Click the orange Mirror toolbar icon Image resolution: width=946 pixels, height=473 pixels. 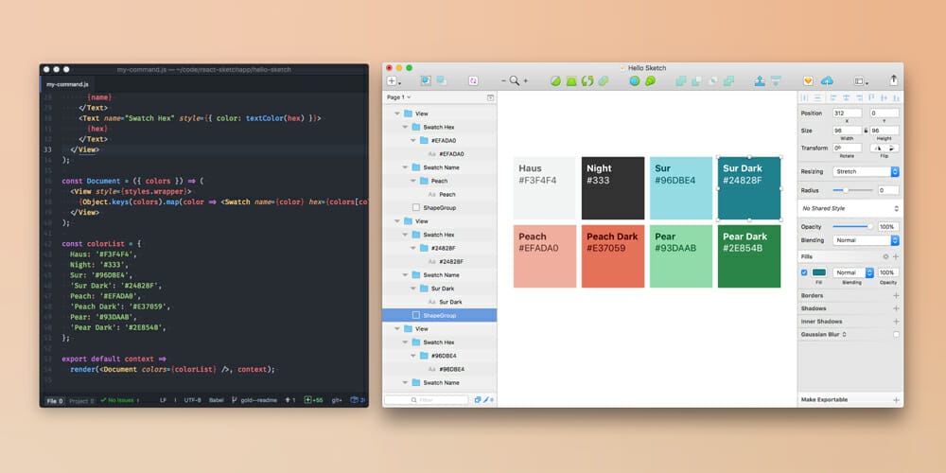click(809, 80)
